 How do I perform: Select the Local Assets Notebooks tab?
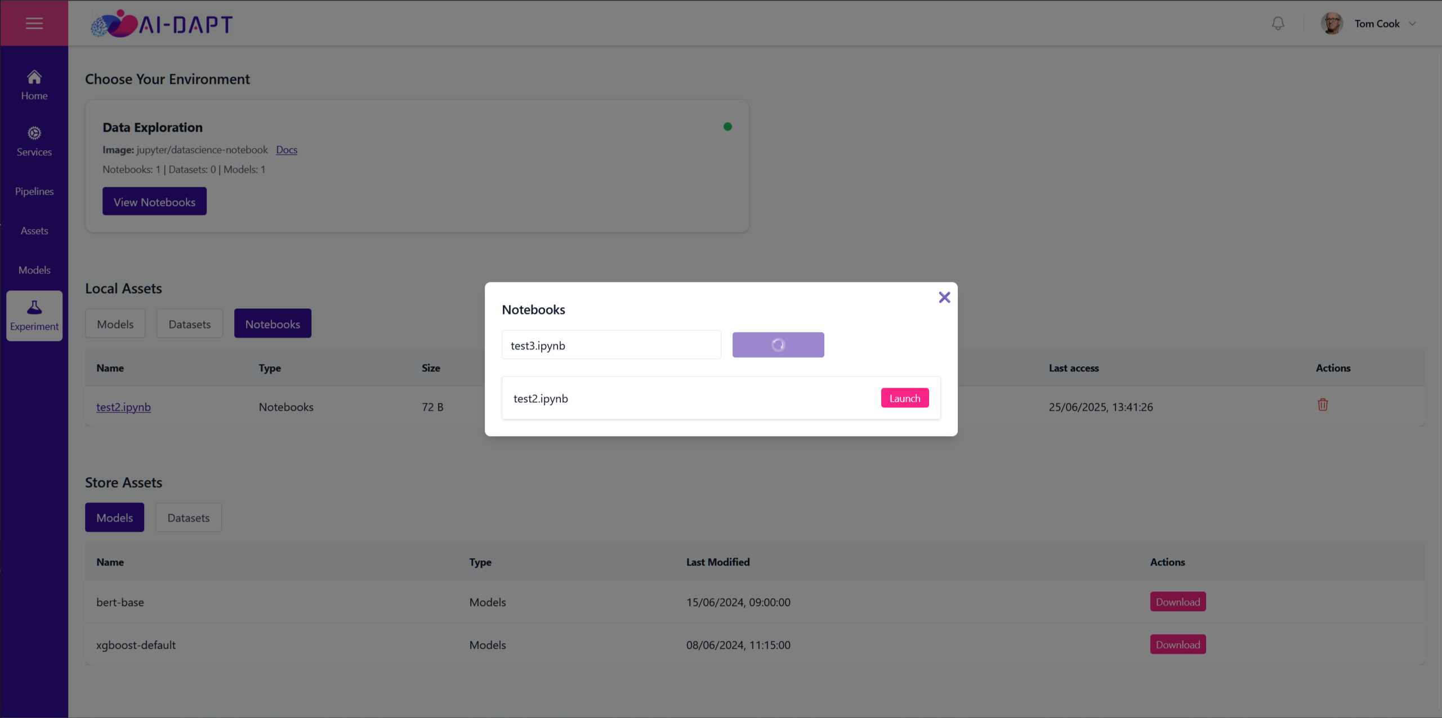[x=273, y=324]
